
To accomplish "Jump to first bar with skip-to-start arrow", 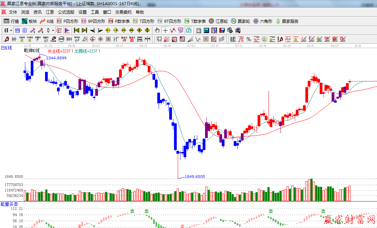I will click(76, 30).
